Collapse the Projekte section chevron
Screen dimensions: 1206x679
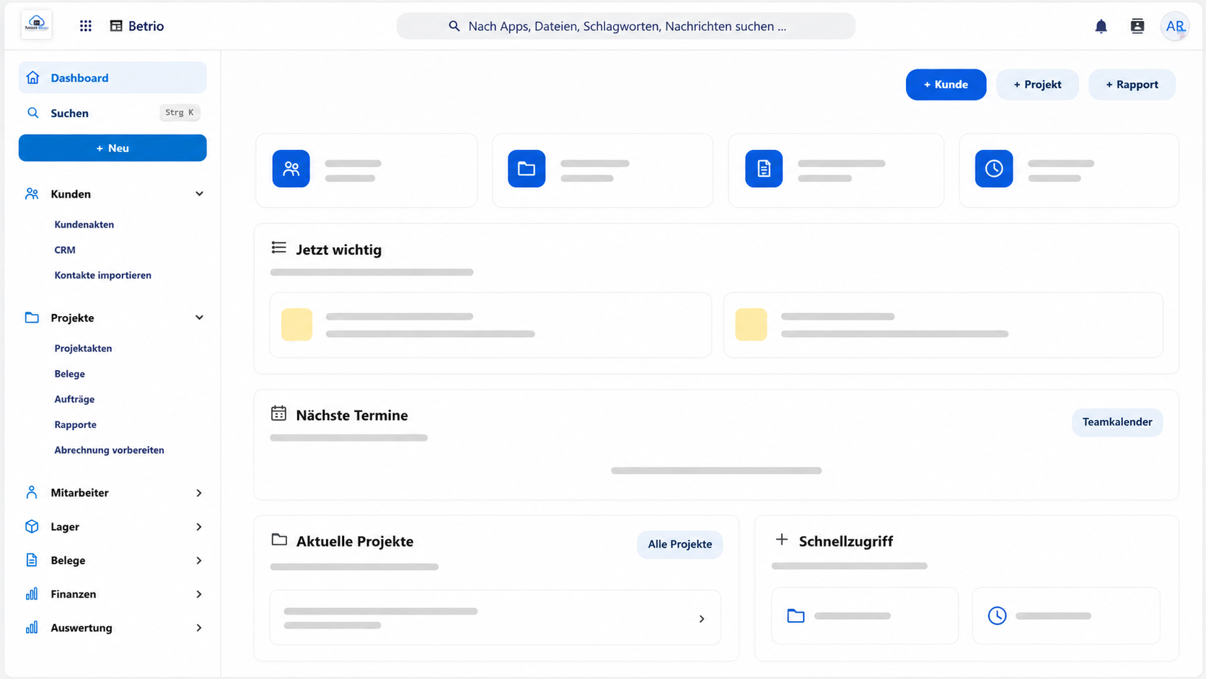click(x=199, y=318)
